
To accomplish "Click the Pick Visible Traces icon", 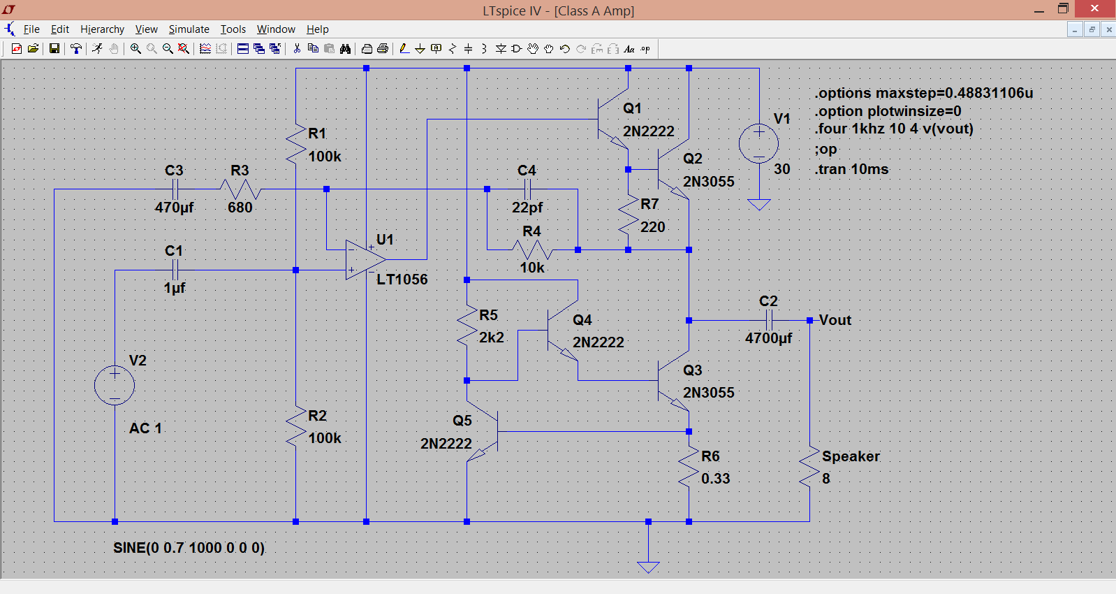I will pyautogui.click(x=205, y=49).
